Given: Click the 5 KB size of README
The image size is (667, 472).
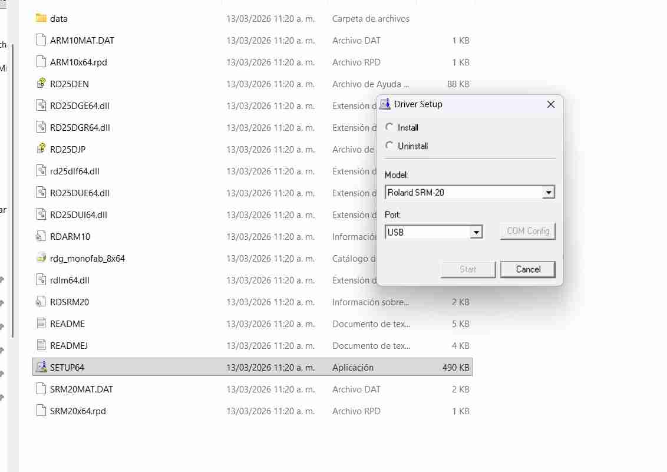Looking at the screenshot, I should pos(461,324).
